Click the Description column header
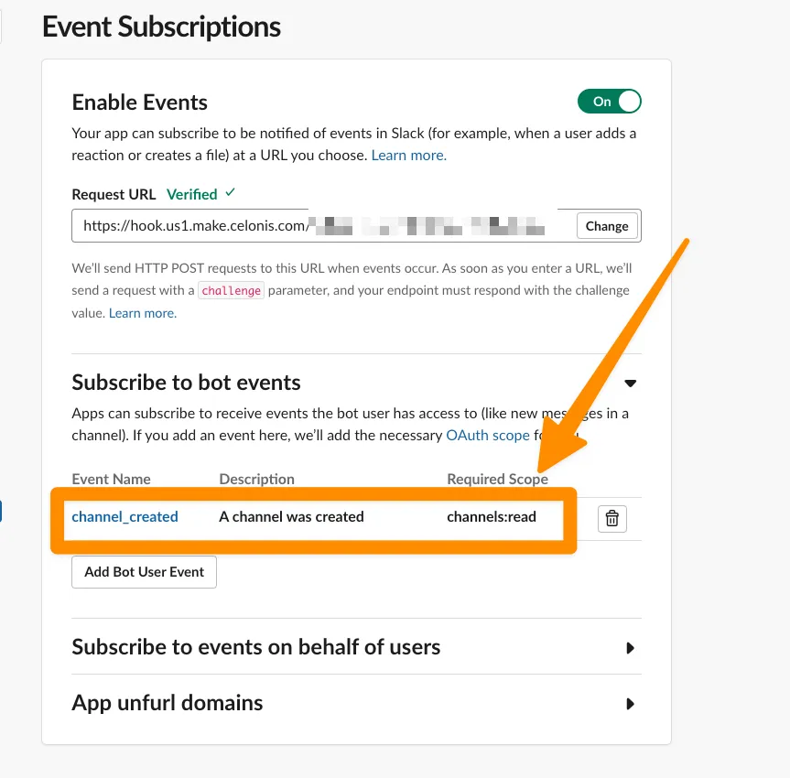Image resolution: width=790 pixels, height=778 pixels. point(257,479)
